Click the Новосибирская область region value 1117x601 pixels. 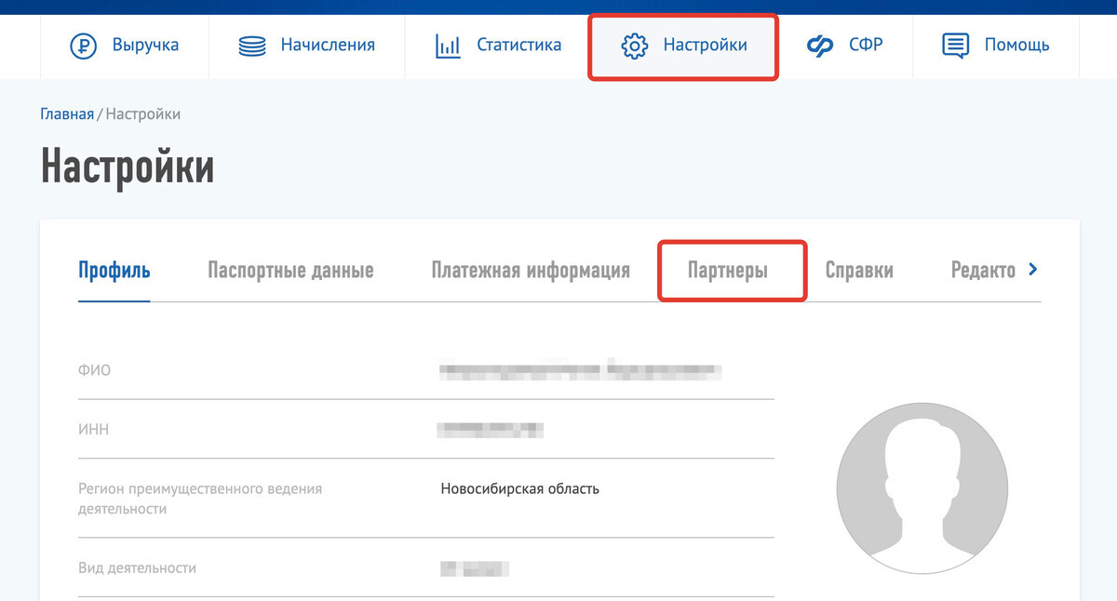point(519,488)
